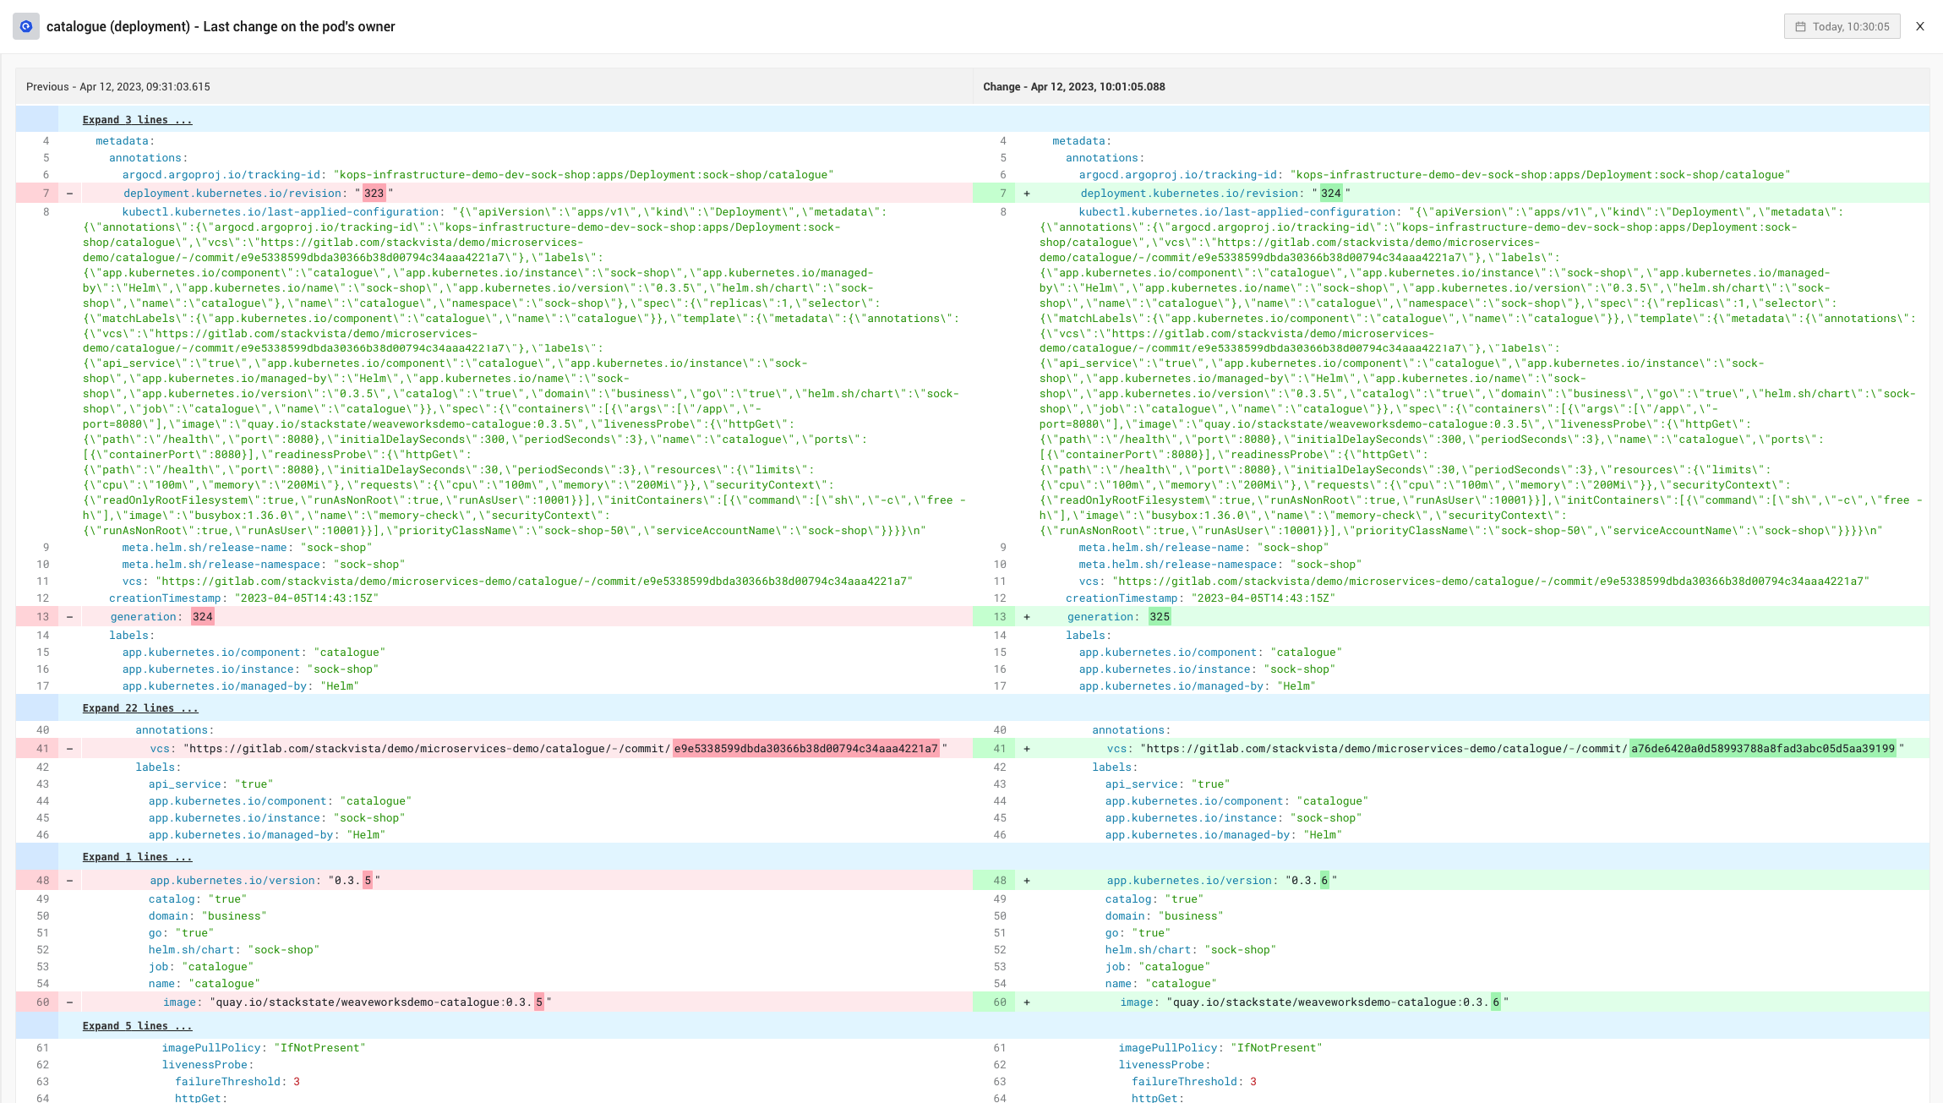Select the Previous Apr 12 version header
The width and height of the screenshot is (1943, 1103).
coord(118,86)
